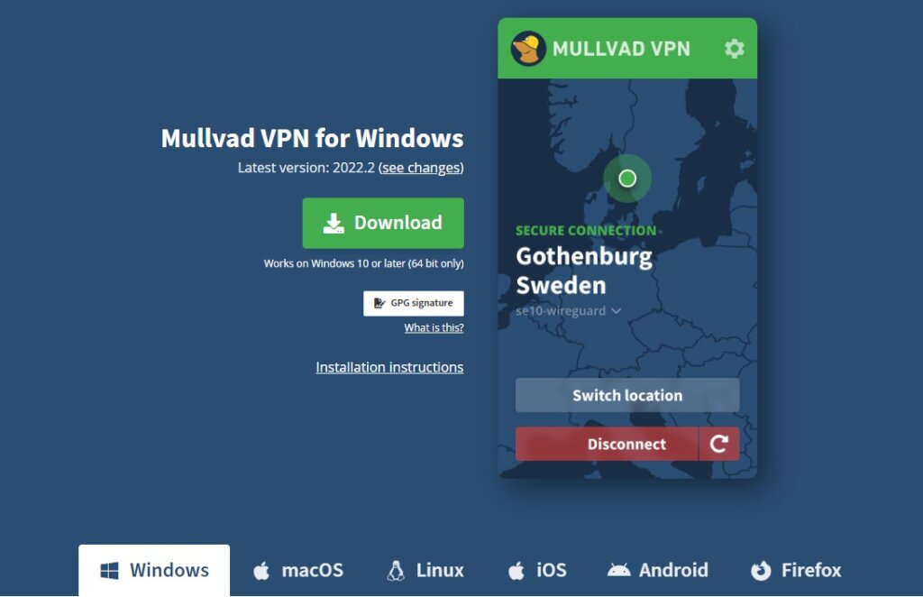Screen dimensions: 923x597
Task: Expand the se10-wireguard server details
Action: [x=568, y=311]
